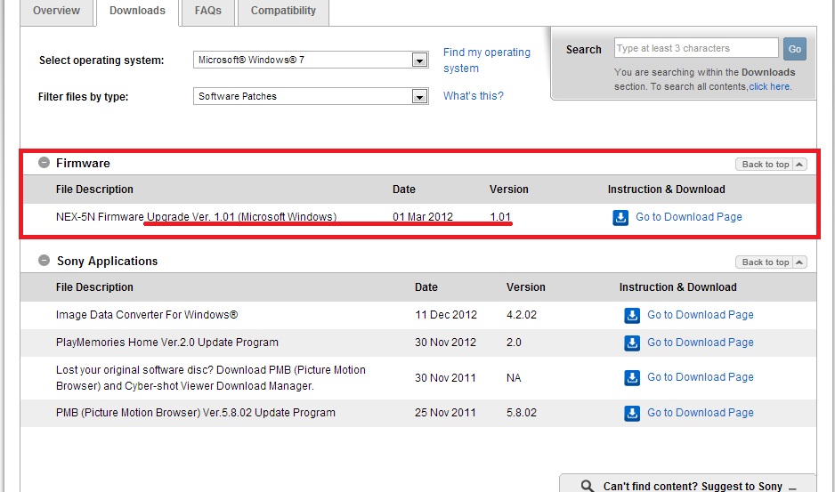Click the Sony Applications heading

(108, 261)
